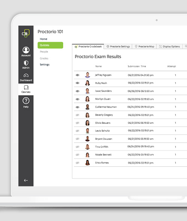Click Beverly Gregory's avatar photo
The width and height of the screenshot is (187, 221).
(x=88, y=115)
